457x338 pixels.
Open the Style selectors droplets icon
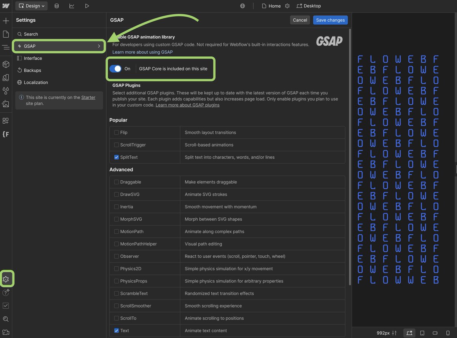[6, 91]
